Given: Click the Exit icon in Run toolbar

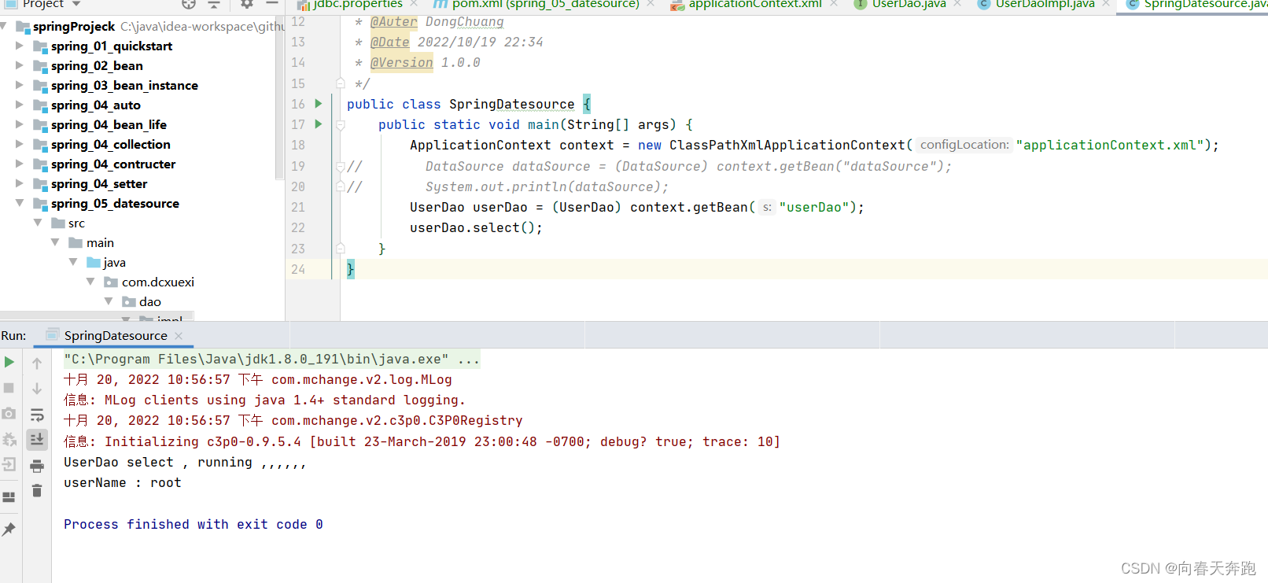Looking at the screenshot, I should 9,464.
